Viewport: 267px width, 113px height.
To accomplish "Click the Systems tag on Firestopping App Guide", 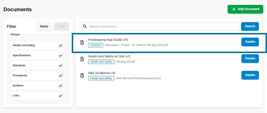I will (x=96, y=45).
